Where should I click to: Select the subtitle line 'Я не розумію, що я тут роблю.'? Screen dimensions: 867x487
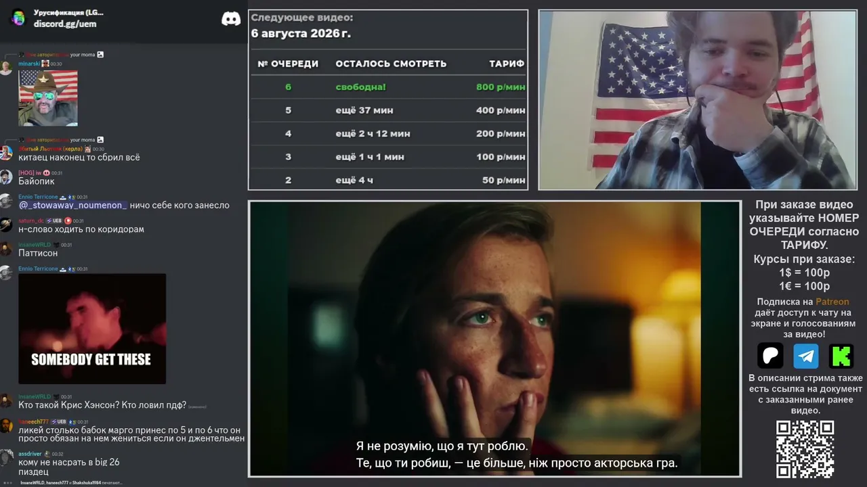[x=442, y=446]
